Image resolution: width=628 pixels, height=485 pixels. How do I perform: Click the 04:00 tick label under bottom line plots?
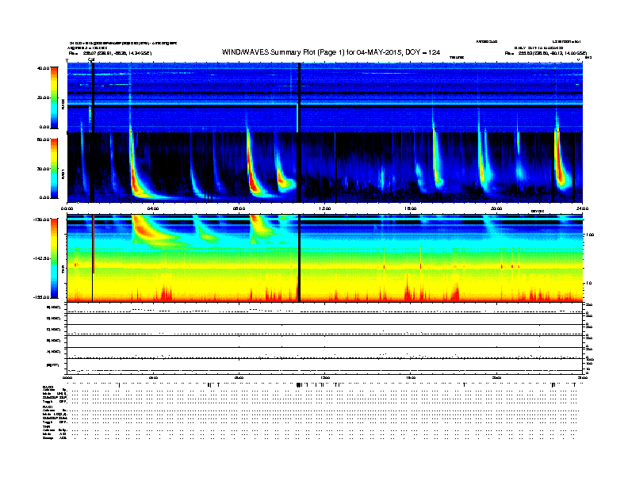(x=153, y=377)
